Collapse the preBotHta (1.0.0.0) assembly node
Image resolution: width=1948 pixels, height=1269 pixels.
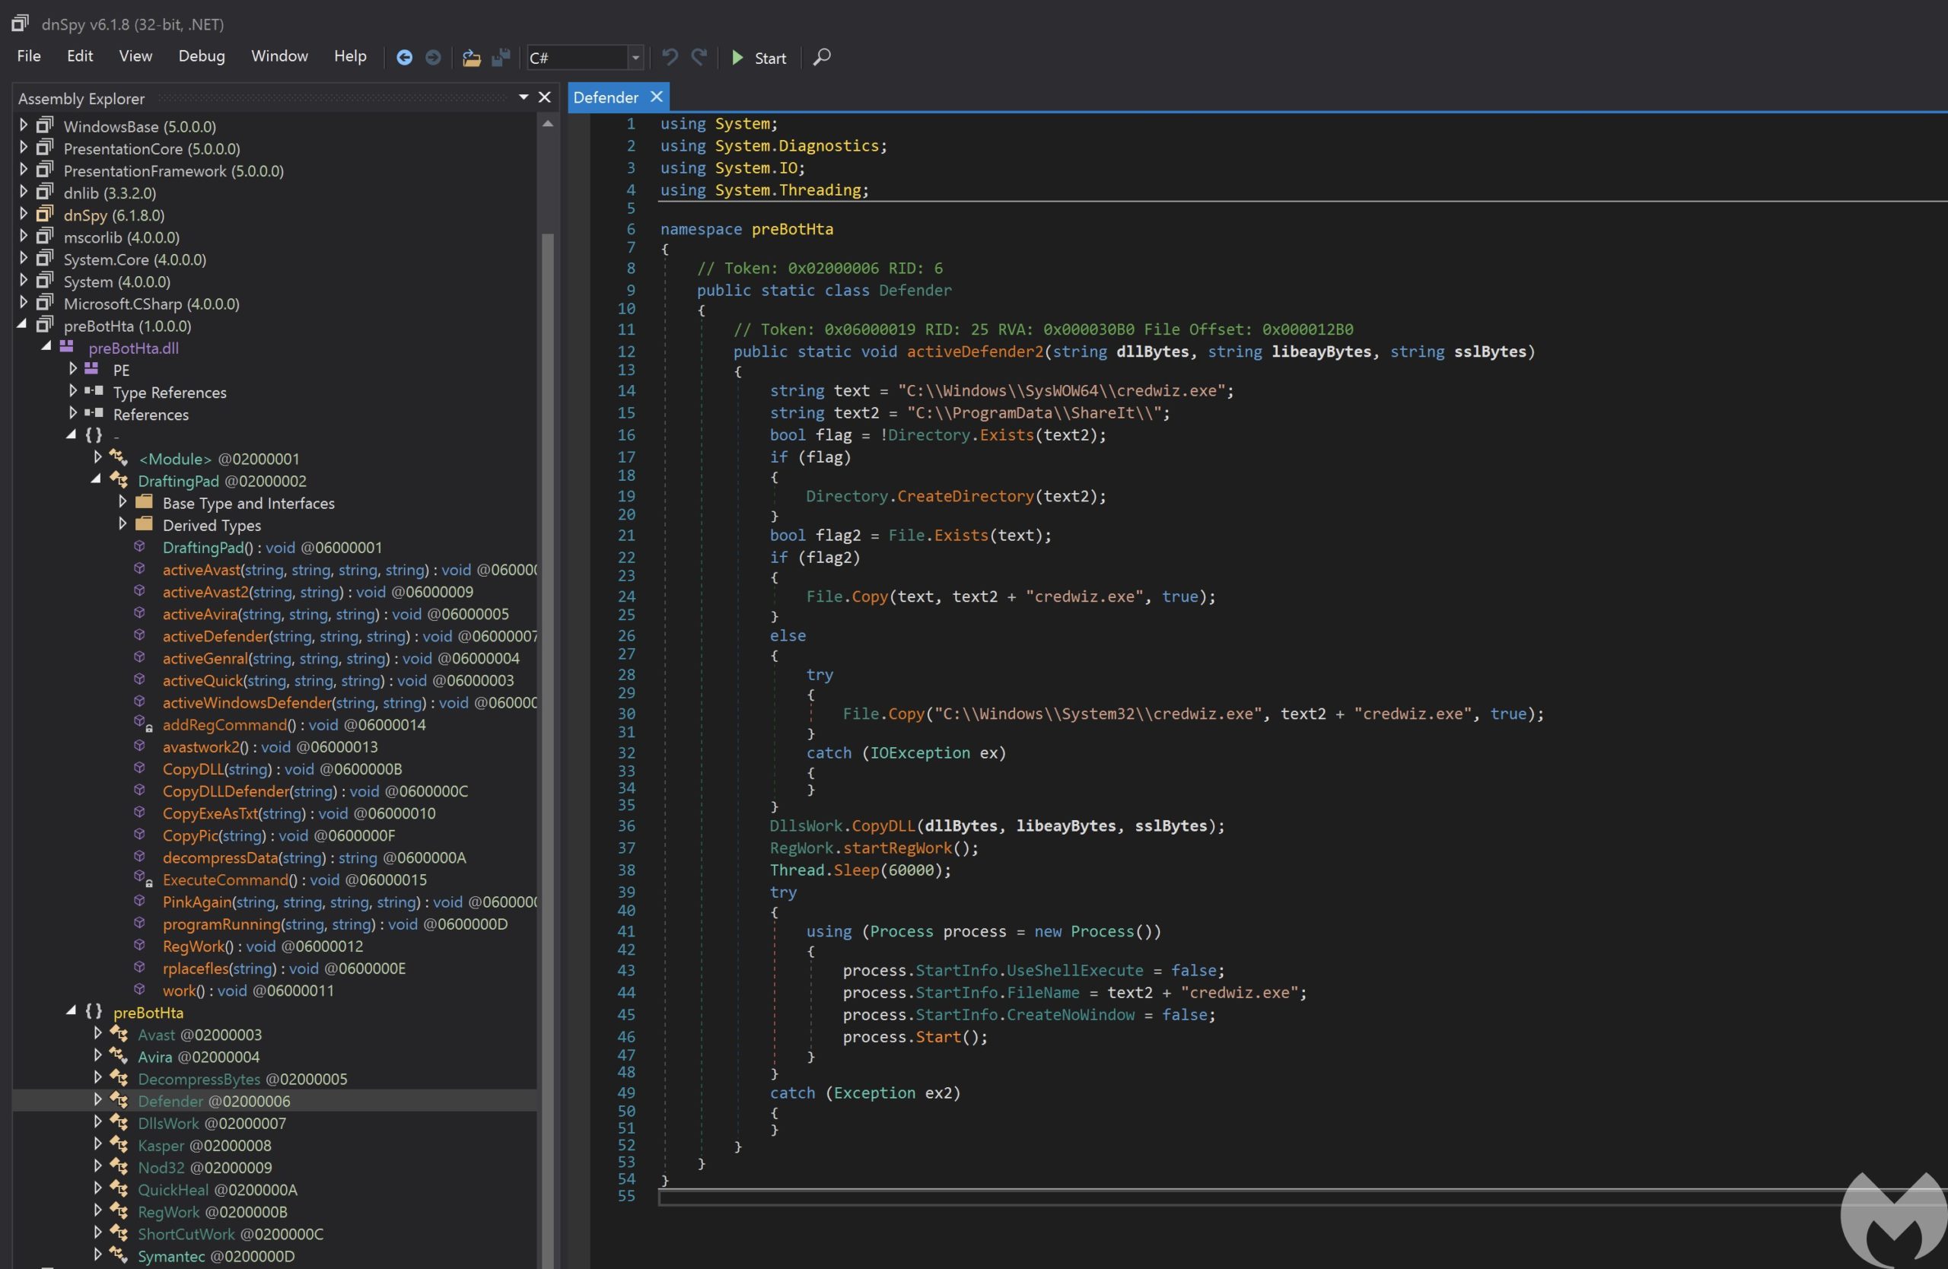(23, 325)
